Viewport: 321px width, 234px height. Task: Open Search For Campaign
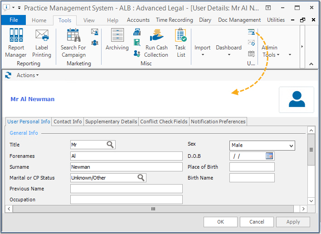coord(73,44)
